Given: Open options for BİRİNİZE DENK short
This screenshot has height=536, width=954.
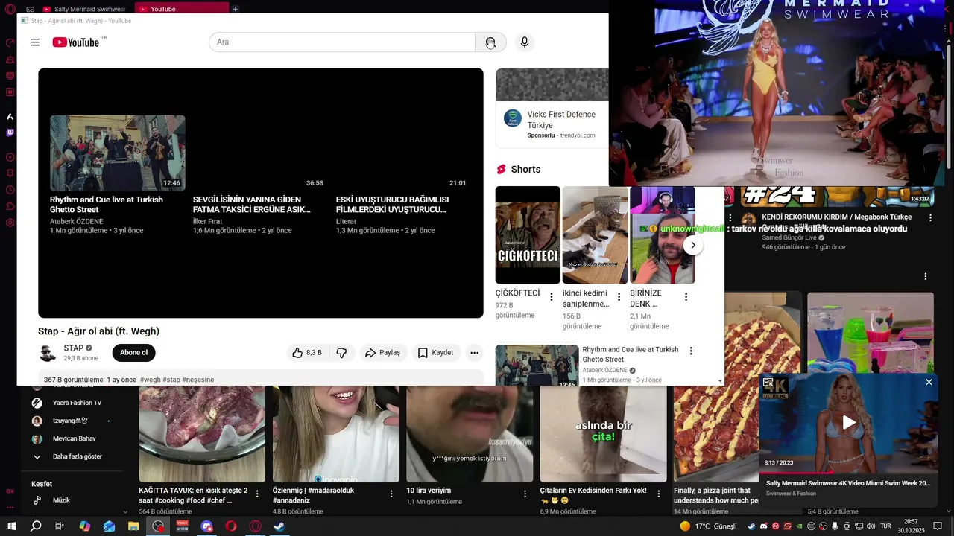Looking at the screenshot, I should click(686, 297).
